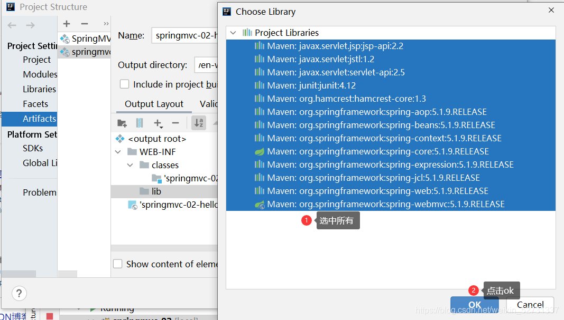Click the library icon beside jsp-api:2.2

[x=260, y=46]
